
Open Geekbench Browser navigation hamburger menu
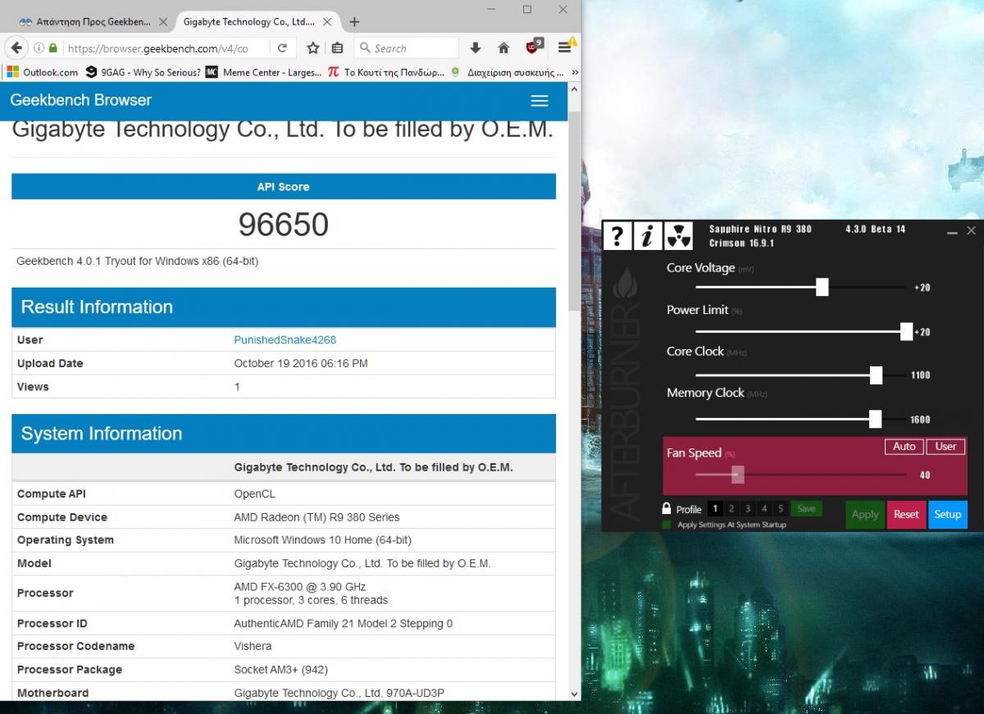pyautogui.click(x=540, y=101)
